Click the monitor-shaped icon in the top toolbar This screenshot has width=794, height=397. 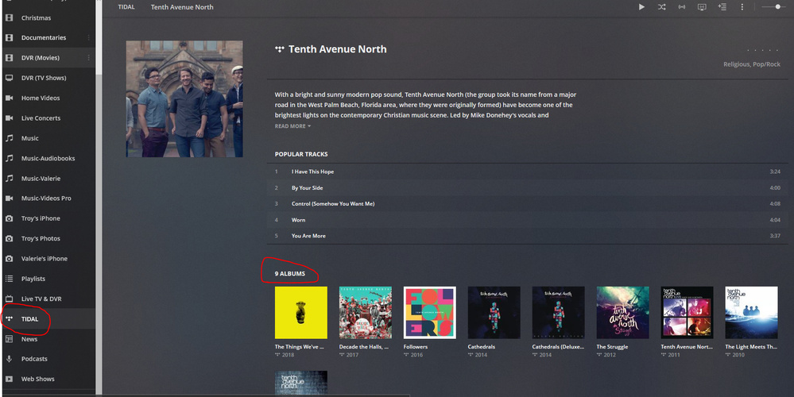702,7
